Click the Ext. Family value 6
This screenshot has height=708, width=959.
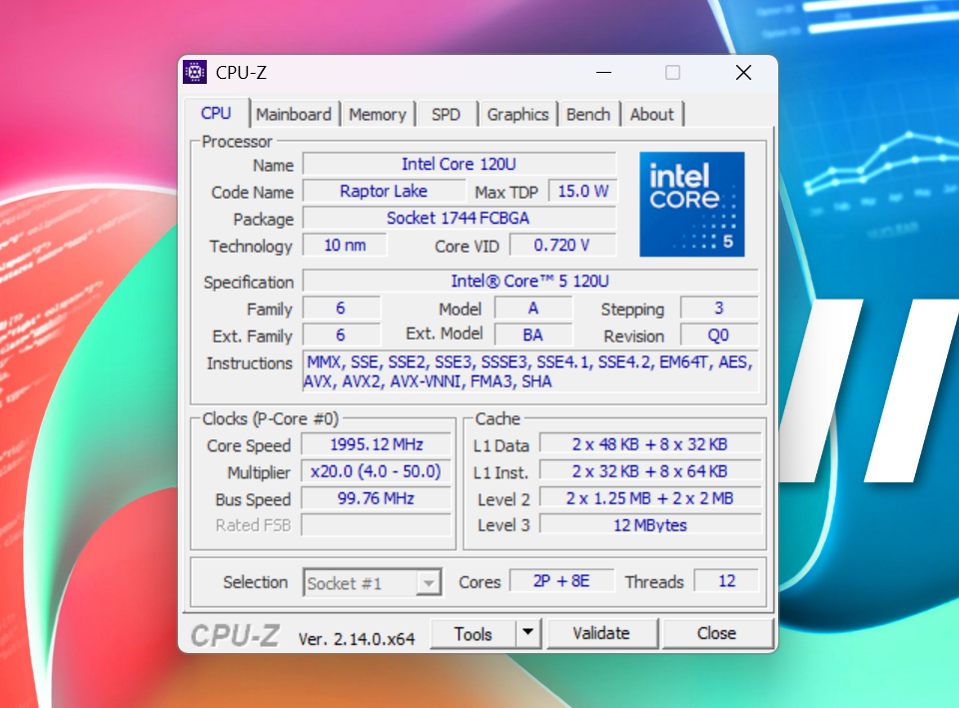tap(342, 336)
